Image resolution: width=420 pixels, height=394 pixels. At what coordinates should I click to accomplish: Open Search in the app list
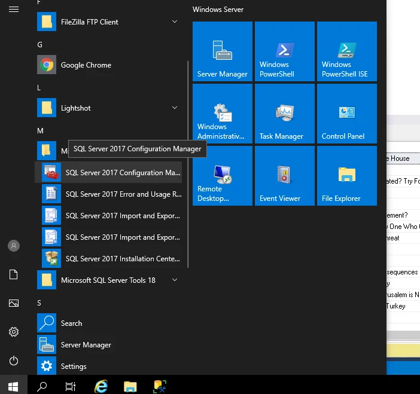click(x=108, y=323)
